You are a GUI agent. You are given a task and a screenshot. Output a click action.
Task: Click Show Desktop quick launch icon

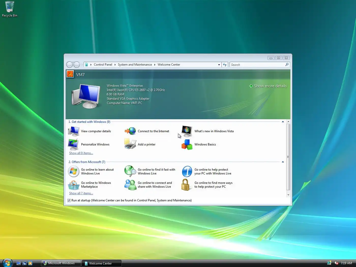[19, 263]
